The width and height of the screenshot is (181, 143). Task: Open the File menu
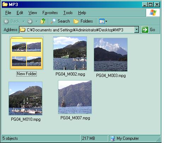[8, 13]
